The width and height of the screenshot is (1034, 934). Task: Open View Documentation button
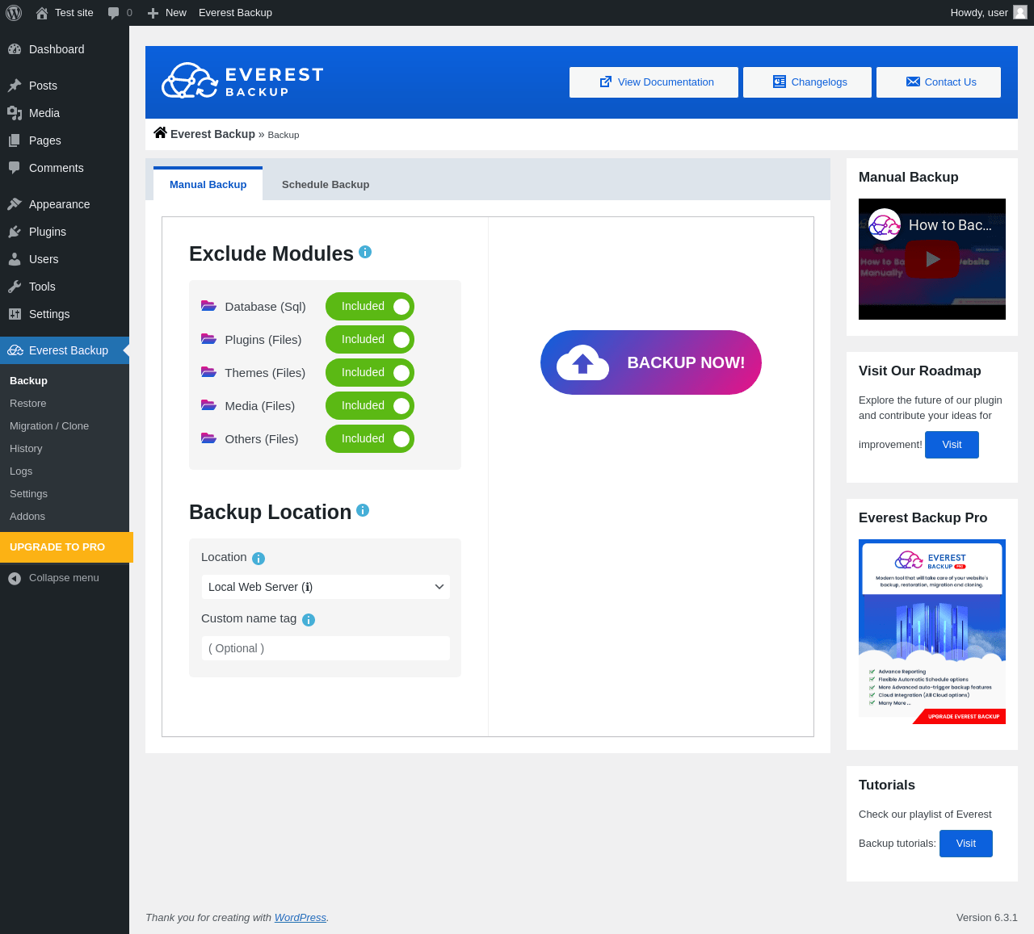pyautogui.click(x=654, y=82)
